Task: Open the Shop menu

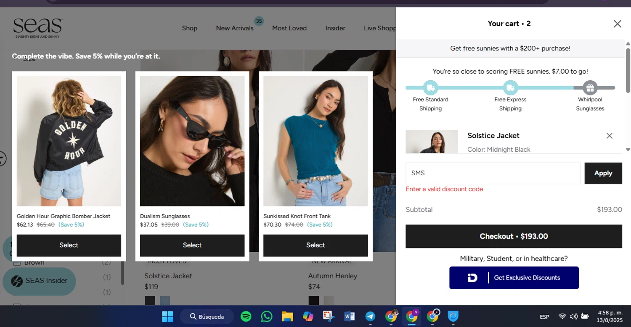Action: click(190, 28)
